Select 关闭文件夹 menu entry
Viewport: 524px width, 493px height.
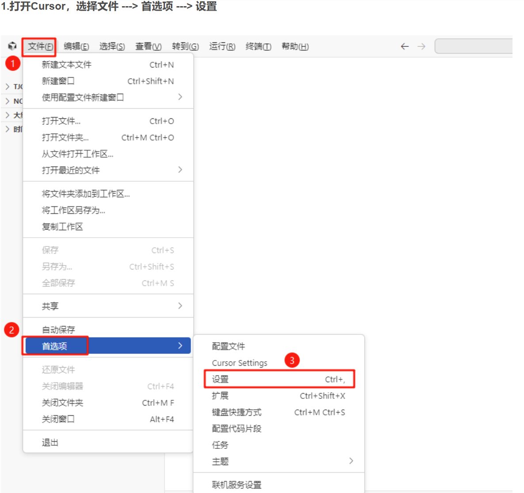tap(108, 402)
